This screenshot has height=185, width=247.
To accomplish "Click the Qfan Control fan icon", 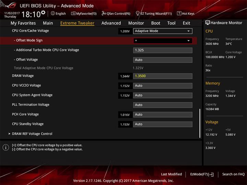I will [x=104, y=13].
